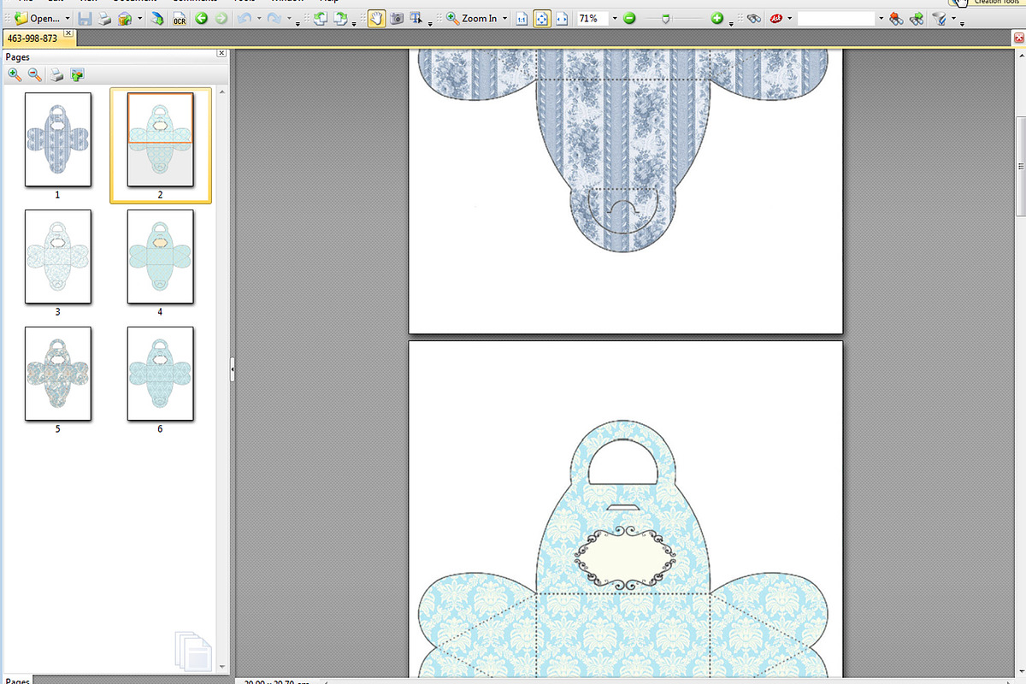Select the page 3 thumbnail
This screenshot has width=1026, height=684.
pyautogui.click(x=58, y=256)
